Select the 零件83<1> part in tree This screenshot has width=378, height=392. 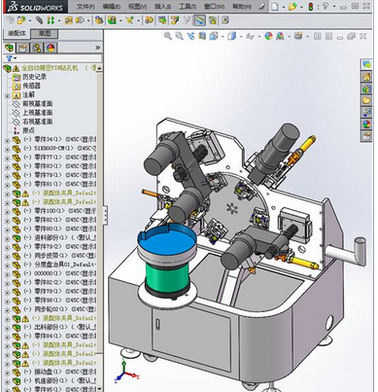click(x=48, y=166)
